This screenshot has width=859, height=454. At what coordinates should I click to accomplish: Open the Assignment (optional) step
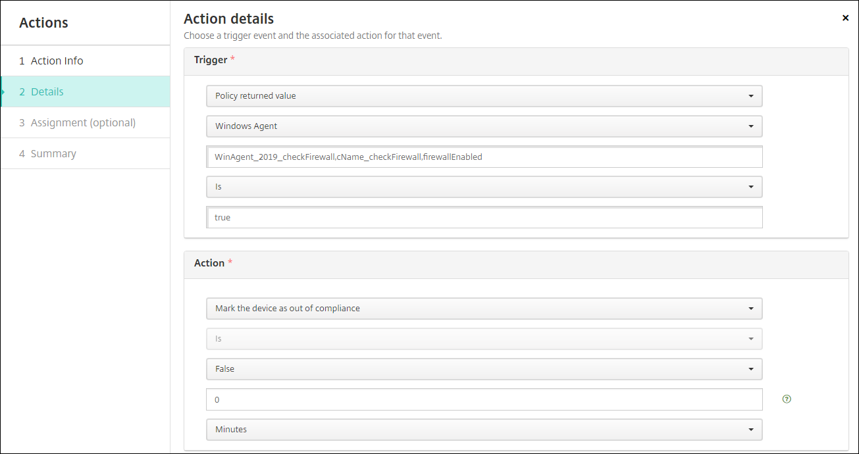(x=83, y=122)
